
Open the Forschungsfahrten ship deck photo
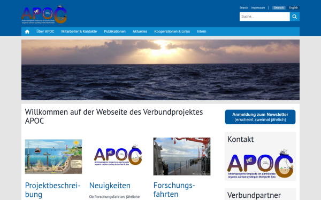point(182,156)
